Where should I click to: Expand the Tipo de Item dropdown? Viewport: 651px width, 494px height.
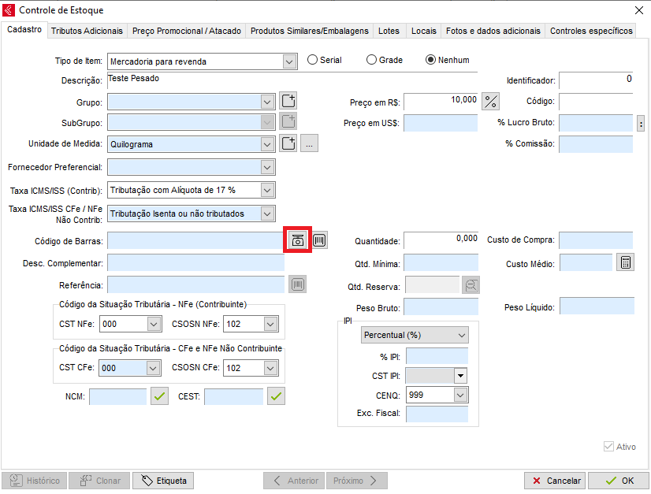[288, 61]
